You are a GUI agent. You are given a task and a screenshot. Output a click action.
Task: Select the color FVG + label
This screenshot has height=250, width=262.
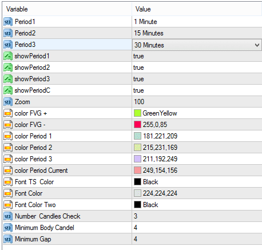click(x=31, y=113)
